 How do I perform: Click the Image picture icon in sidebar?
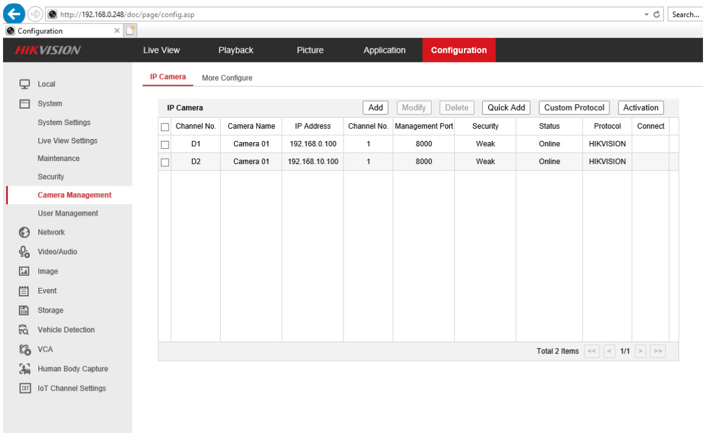[x=25, y=271]
